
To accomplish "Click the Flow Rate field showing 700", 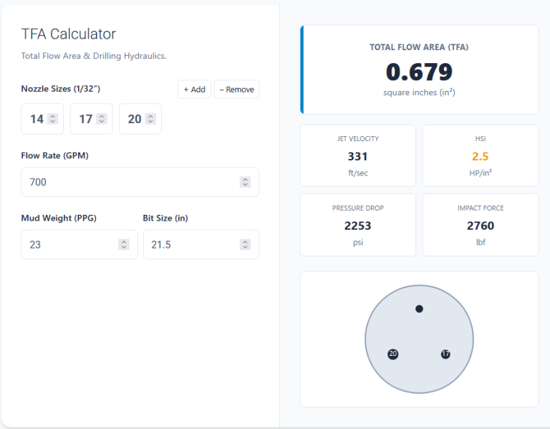I will (x=129, y=182).
